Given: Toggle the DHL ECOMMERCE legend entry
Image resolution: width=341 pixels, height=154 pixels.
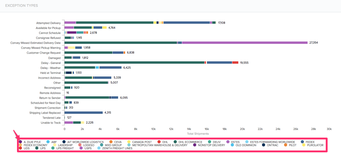Looking at the screenshot, I should click(x=188, y=142).
